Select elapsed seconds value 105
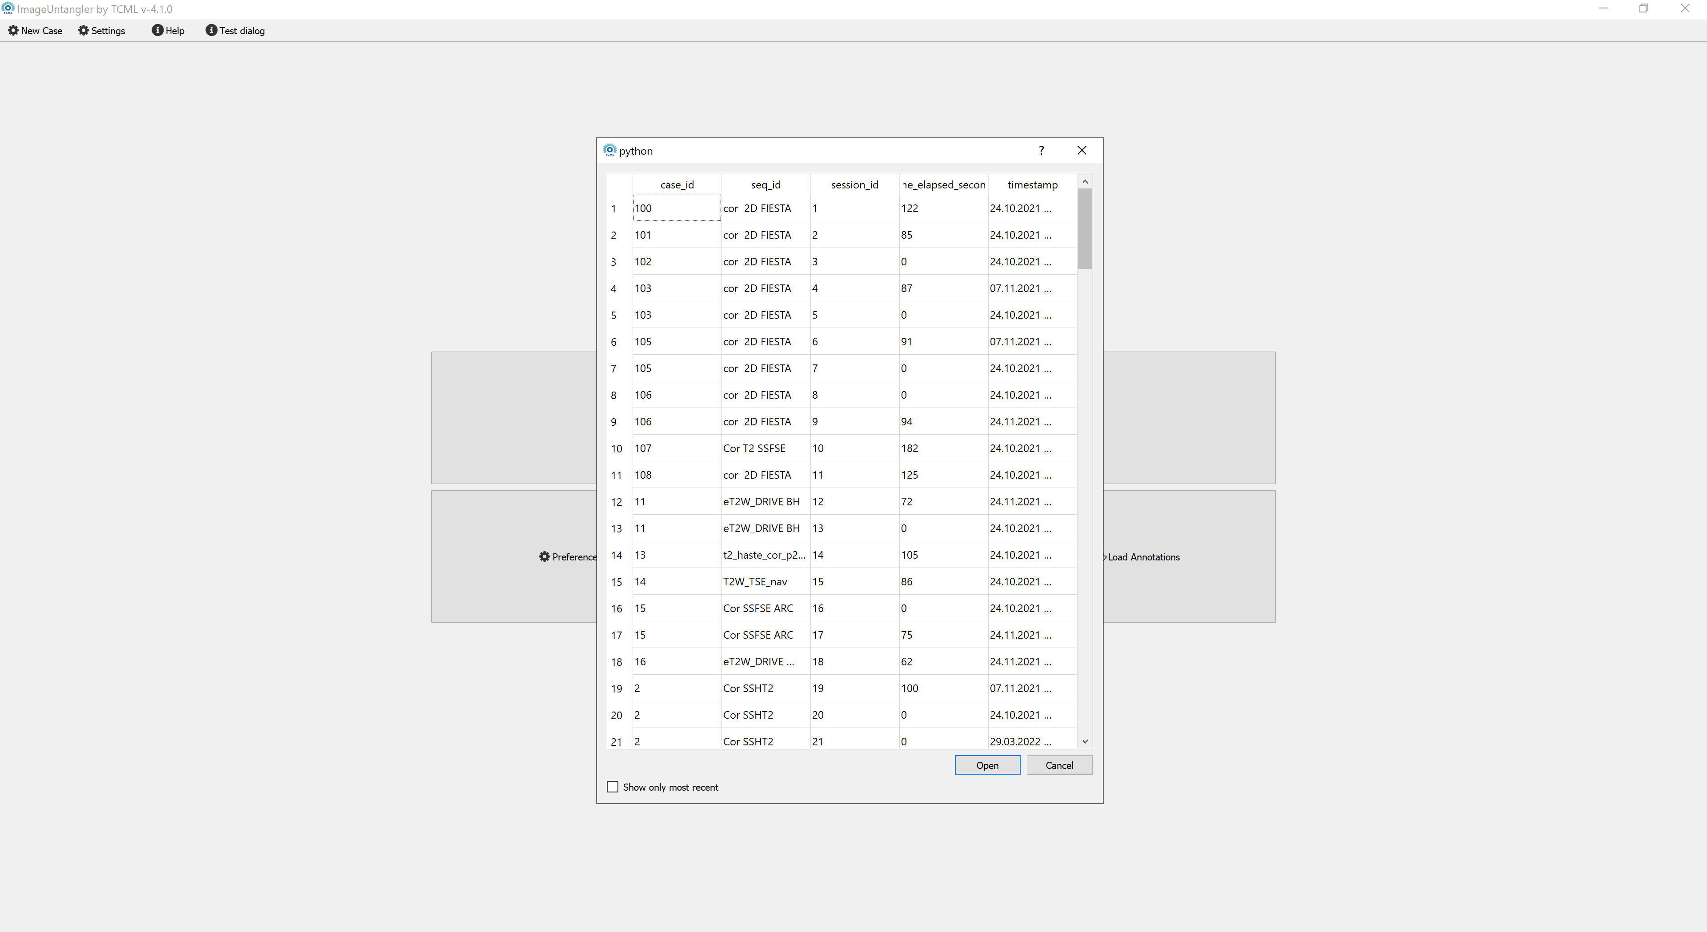The width and height of the screenshot is (1707, 932). [x=944, y=555]
